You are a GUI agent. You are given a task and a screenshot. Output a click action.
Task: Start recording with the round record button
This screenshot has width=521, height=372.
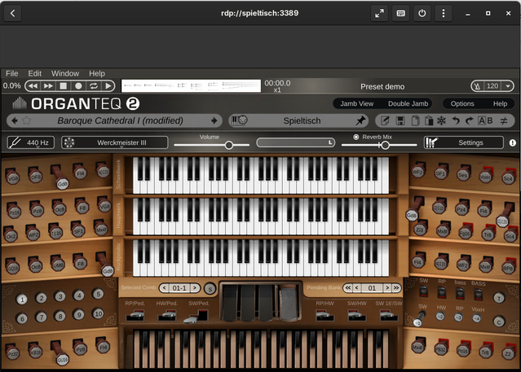click(78, 86)
